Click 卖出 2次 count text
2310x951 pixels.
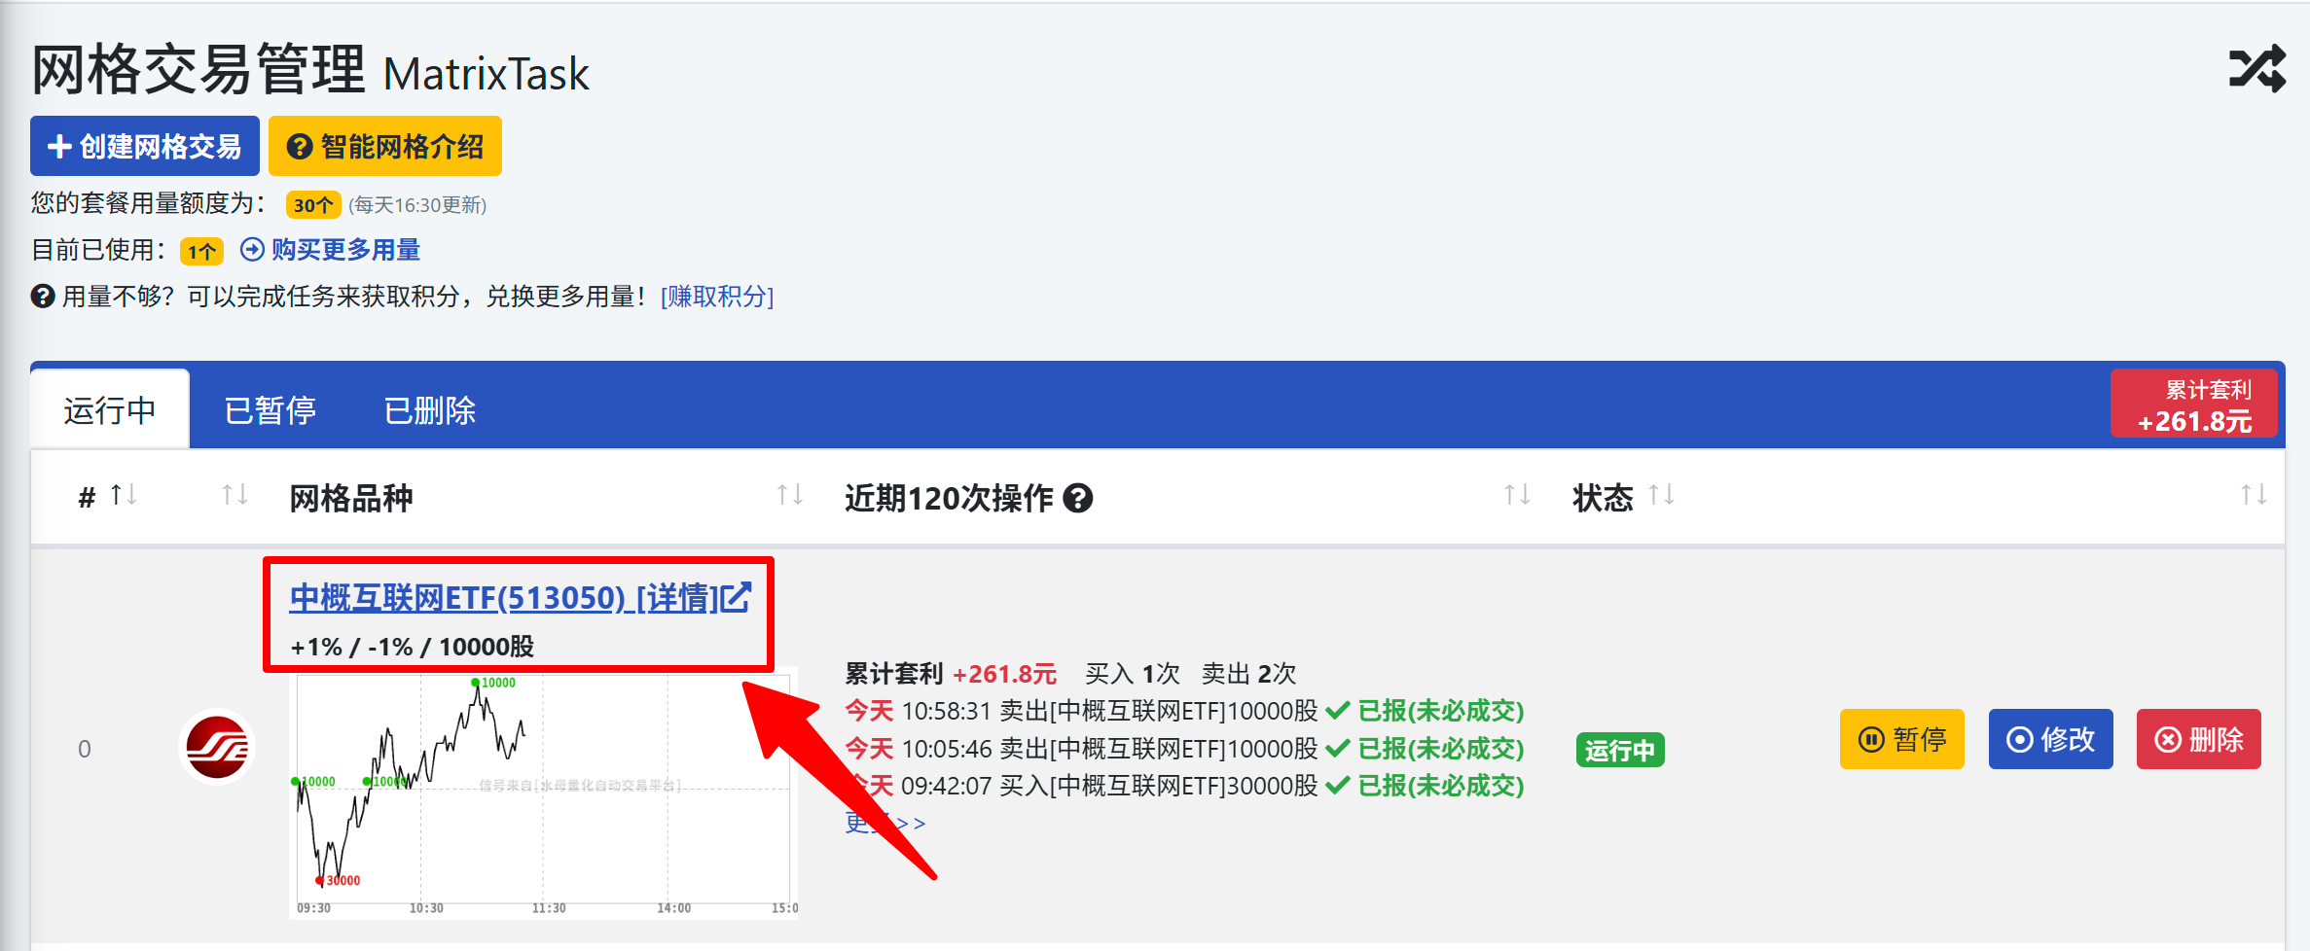click(x=1249, y=673)
